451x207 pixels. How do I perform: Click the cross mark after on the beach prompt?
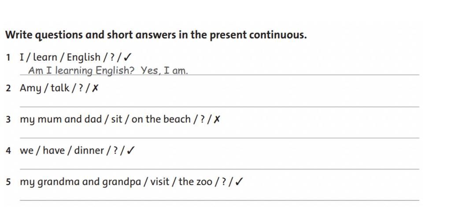click(x=217, y=120)
